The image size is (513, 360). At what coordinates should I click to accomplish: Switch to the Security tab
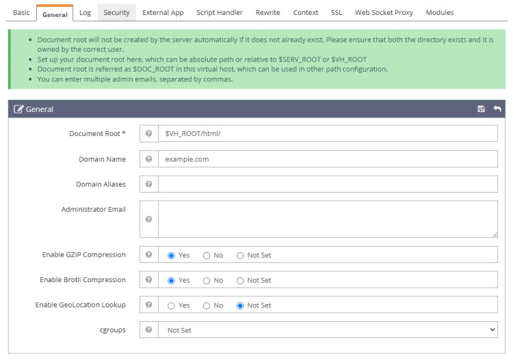pos(116,13)
